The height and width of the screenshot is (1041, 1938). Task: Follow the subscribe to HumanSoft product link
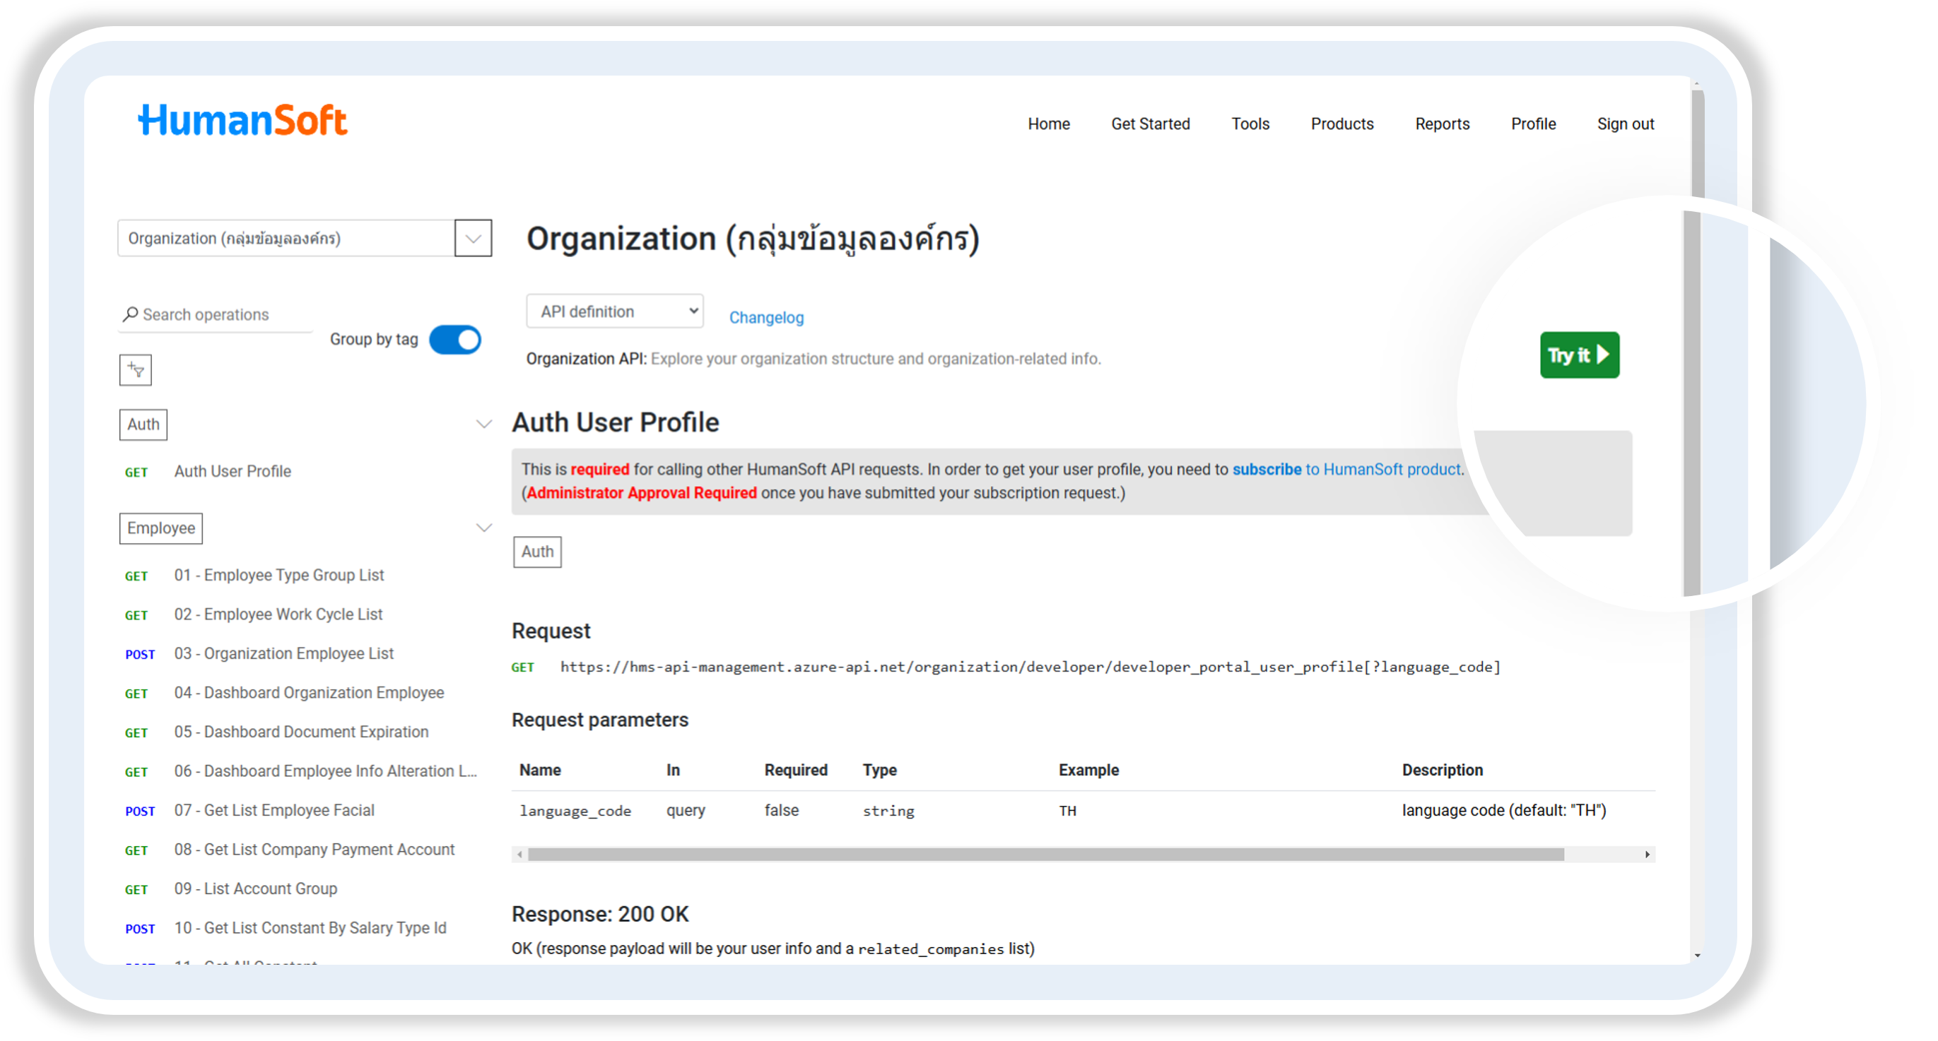coord(1346,470)
